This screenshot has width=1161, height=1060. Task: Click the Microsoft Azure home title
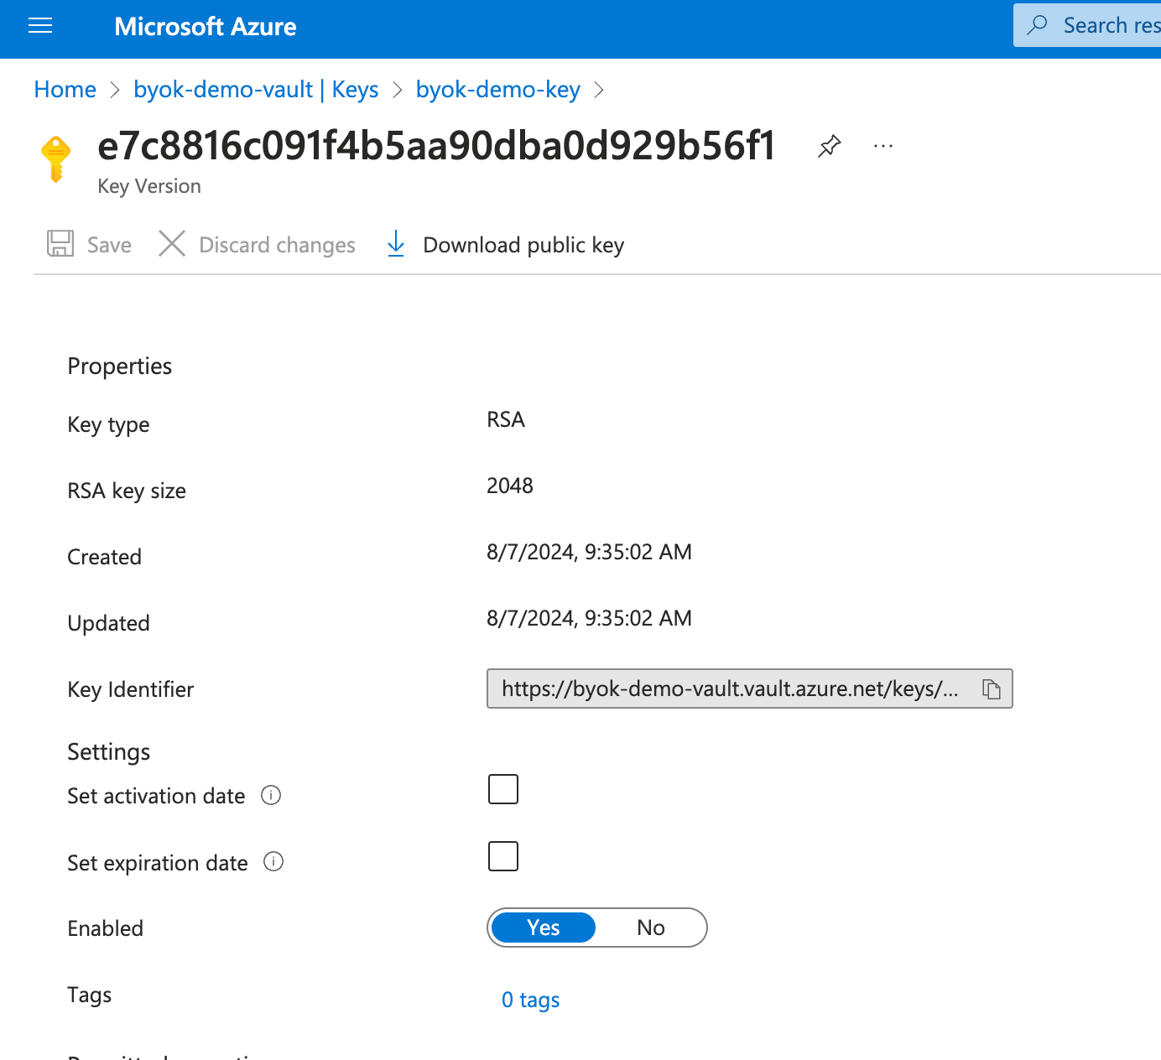(205, 27)
